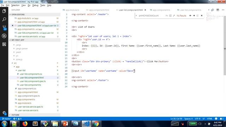Click the master branch indicator in status bar
The image size is (226, 127).
point(7,119)
